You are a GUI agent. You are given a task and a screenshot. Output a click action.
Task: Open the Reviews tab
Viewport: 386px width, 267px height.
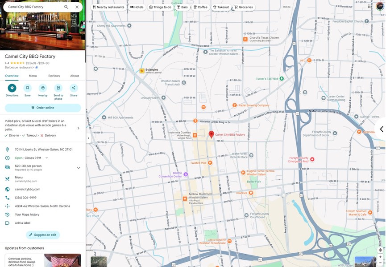(x=54, y=76)
